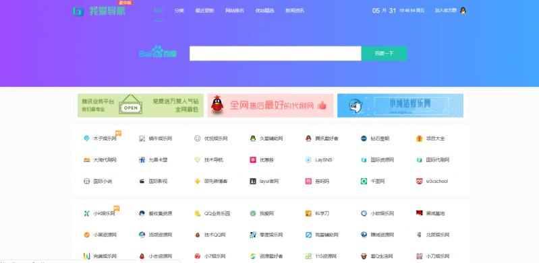
Task: Click the green icon of 千图网
Action: coord(364,181)
